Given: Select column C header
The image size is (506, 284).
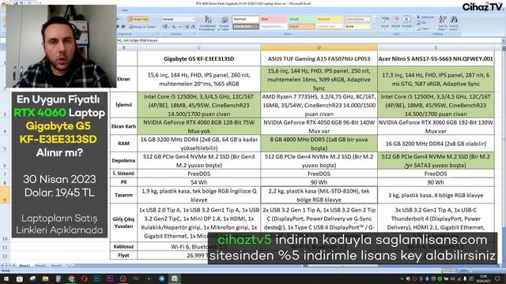Looking at the screenshot, I should click(198, 47).
